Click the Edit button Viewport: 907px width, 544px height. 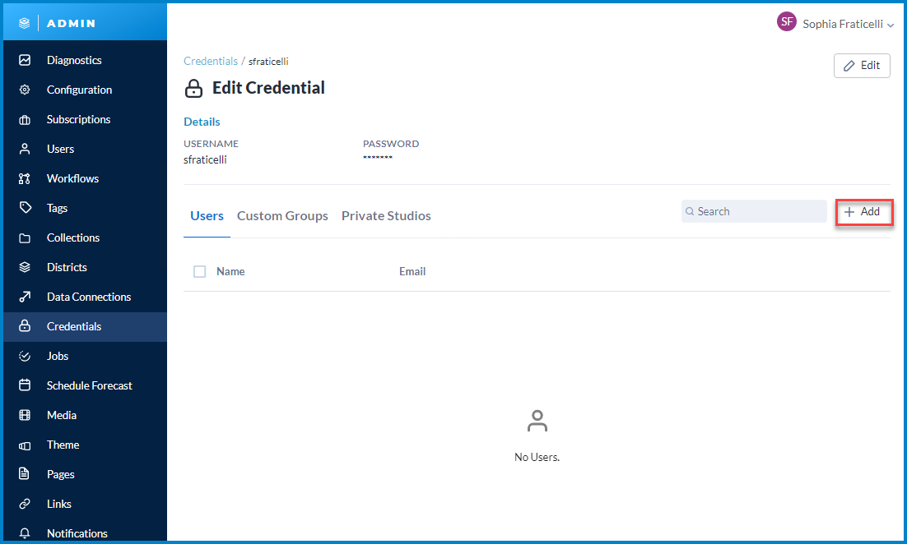(862, 66)
